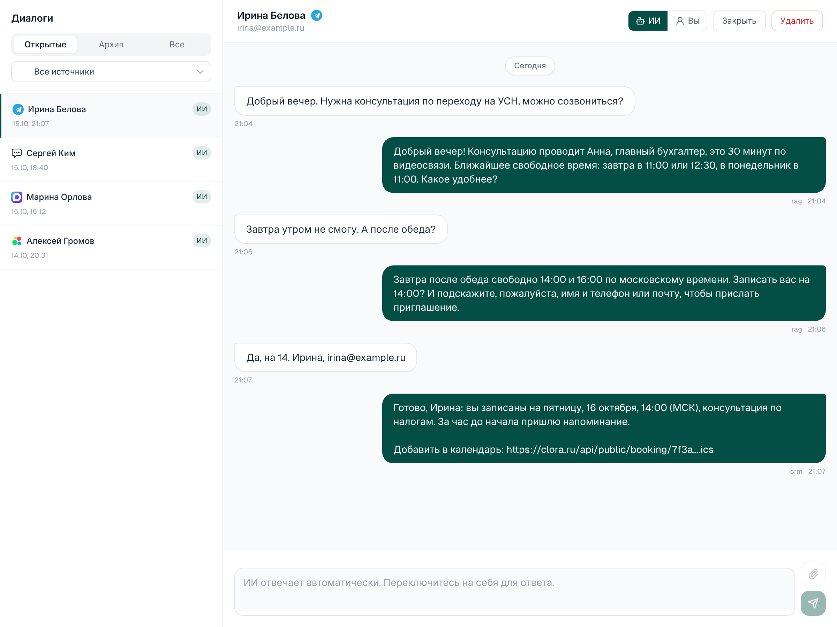Viewport: 837px width, 627px height.
Task: Click the Telegram icon in Ирина Белова dialog row
Action: coord(18,109)
